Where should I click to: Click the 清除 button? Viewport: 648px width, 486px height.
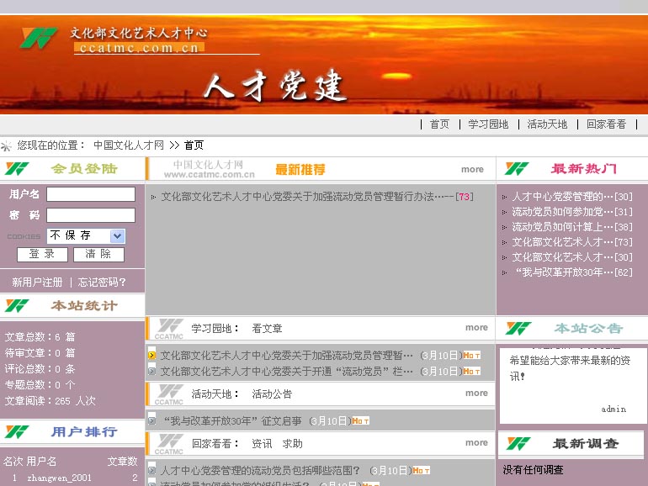click(98, 255)
